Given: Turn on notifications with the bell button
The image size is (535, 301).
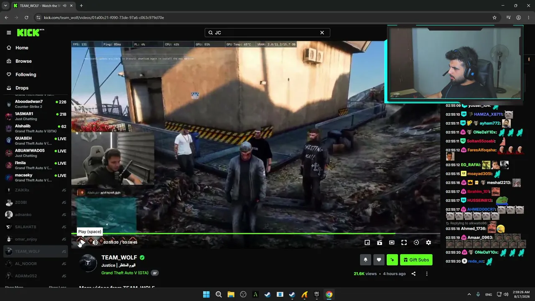Looking at the screenshot, I should point(365,260).
